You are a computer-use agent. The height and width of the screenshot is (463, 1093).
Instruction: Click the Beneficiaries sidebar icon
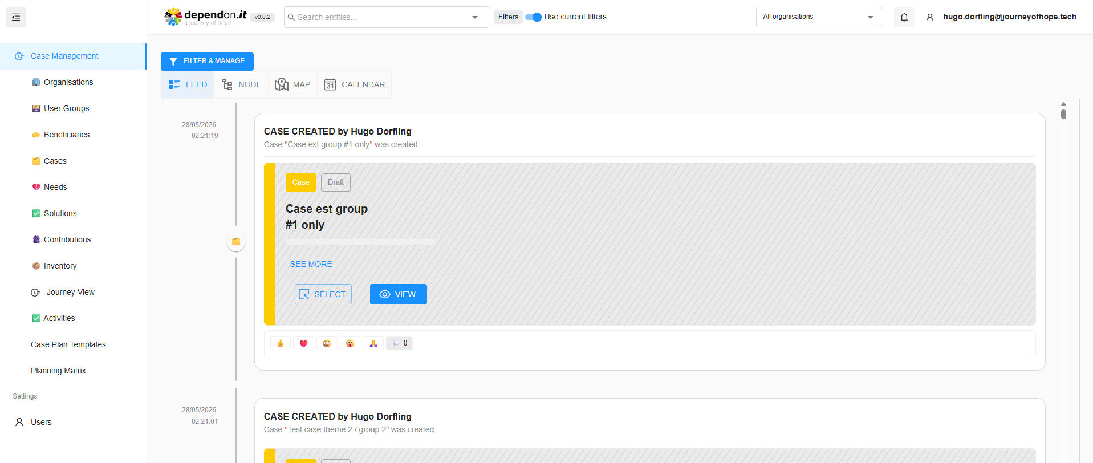tap(36, 135)
